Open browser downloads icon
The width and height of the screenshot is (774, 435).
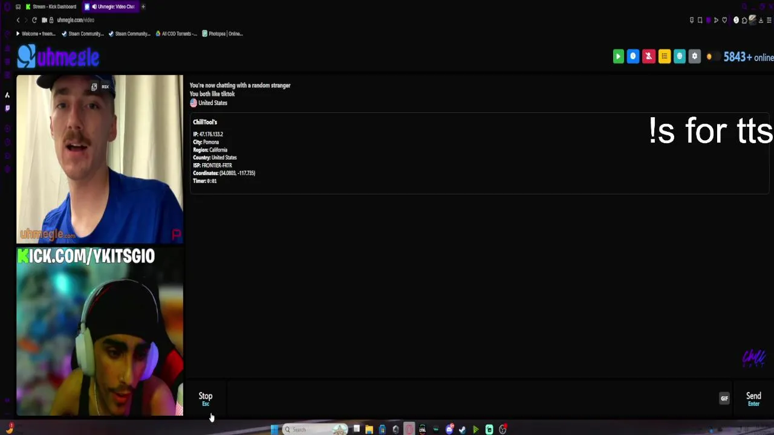[761, 20]
